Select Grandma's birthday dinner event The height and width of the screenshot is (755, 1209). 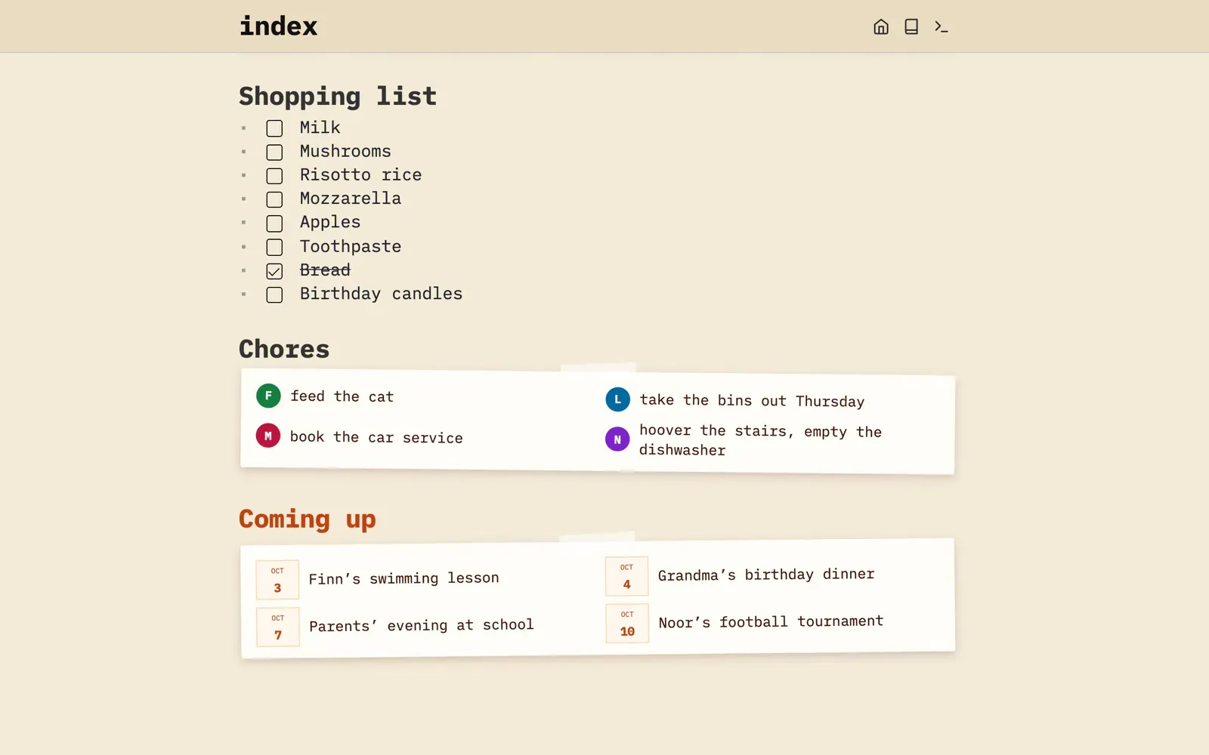tap(766, 575)
